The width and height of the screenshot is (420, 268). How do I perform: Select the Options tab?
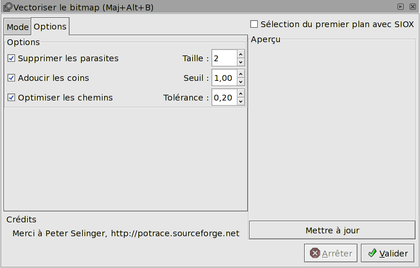(x=50, y=27)
